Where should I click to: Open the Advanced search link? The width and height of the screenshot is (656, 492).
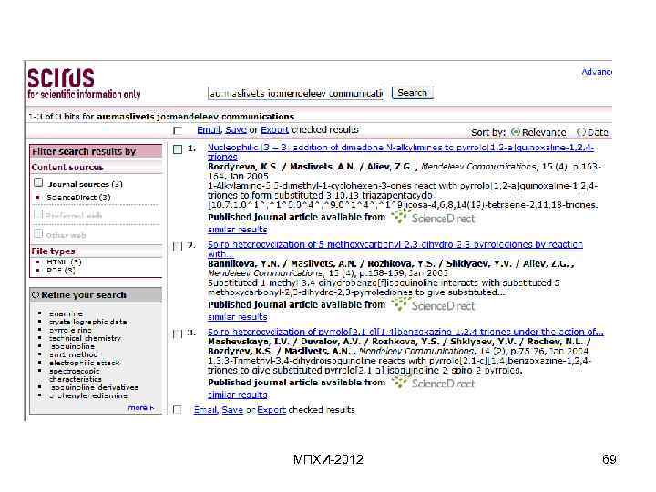click(597, 72)
